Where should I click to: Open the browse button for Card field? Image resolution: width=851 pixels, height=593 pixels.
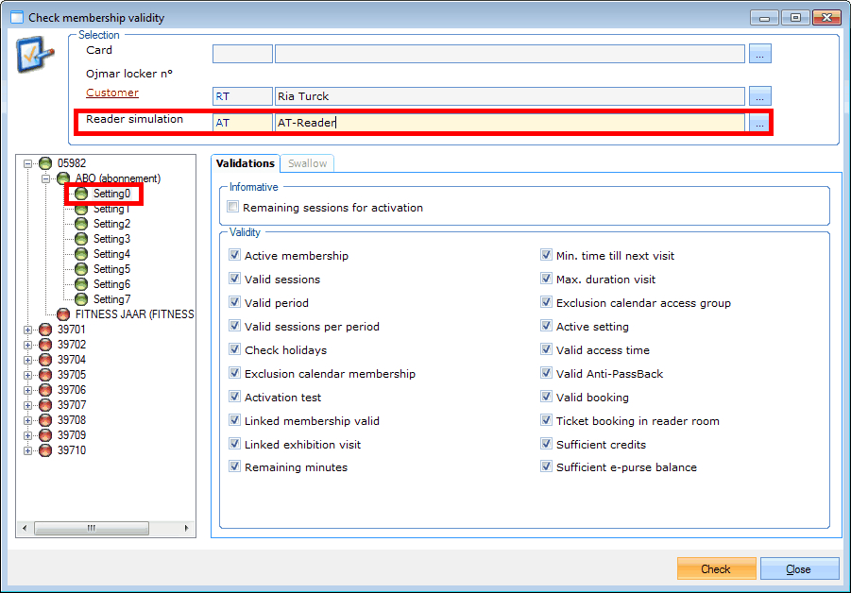760,54
